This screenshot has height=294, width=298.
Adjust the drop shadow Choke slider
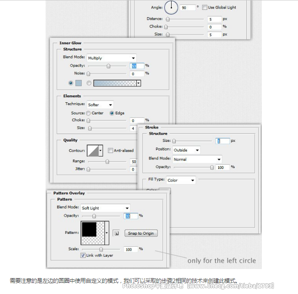click(x=166, y=27)
